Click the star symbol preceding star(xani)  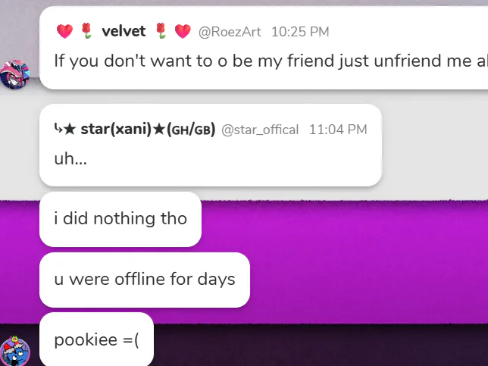click(70, 129)
